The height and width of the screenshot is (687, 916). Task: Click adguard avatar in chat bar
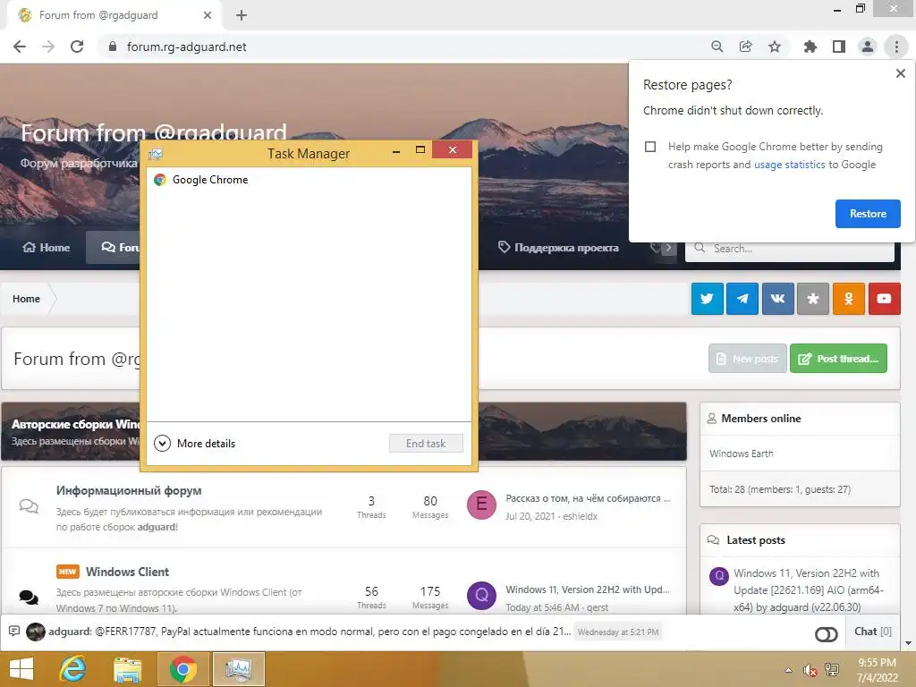pos(36,632)
